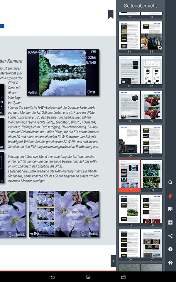Jump to page 105 thumbnail
The image size is (176, 282).
coord(151,211)
